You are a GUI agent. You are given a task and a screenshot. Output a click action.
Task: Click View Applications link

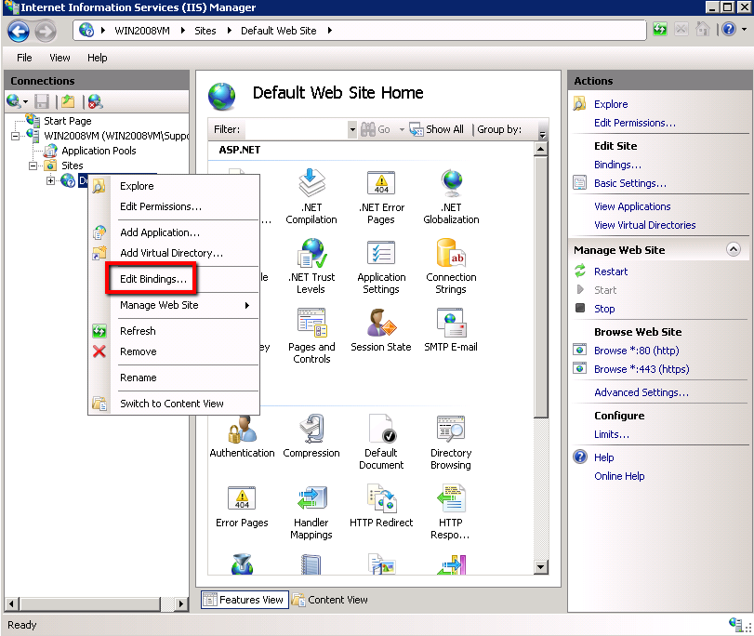tap(632, 206)
